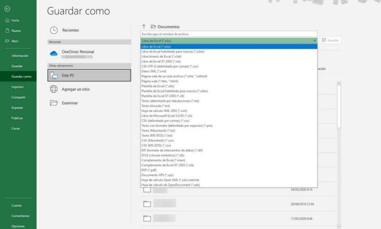
Task: Select Complemento de Excel 97-2003 (*.xla)
Action: [229, 165]
